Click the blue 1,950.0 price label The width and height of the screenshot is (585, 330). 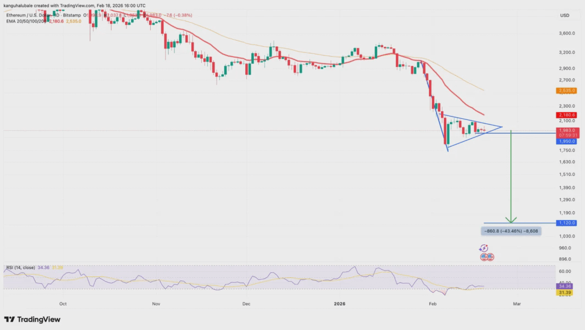566,141
